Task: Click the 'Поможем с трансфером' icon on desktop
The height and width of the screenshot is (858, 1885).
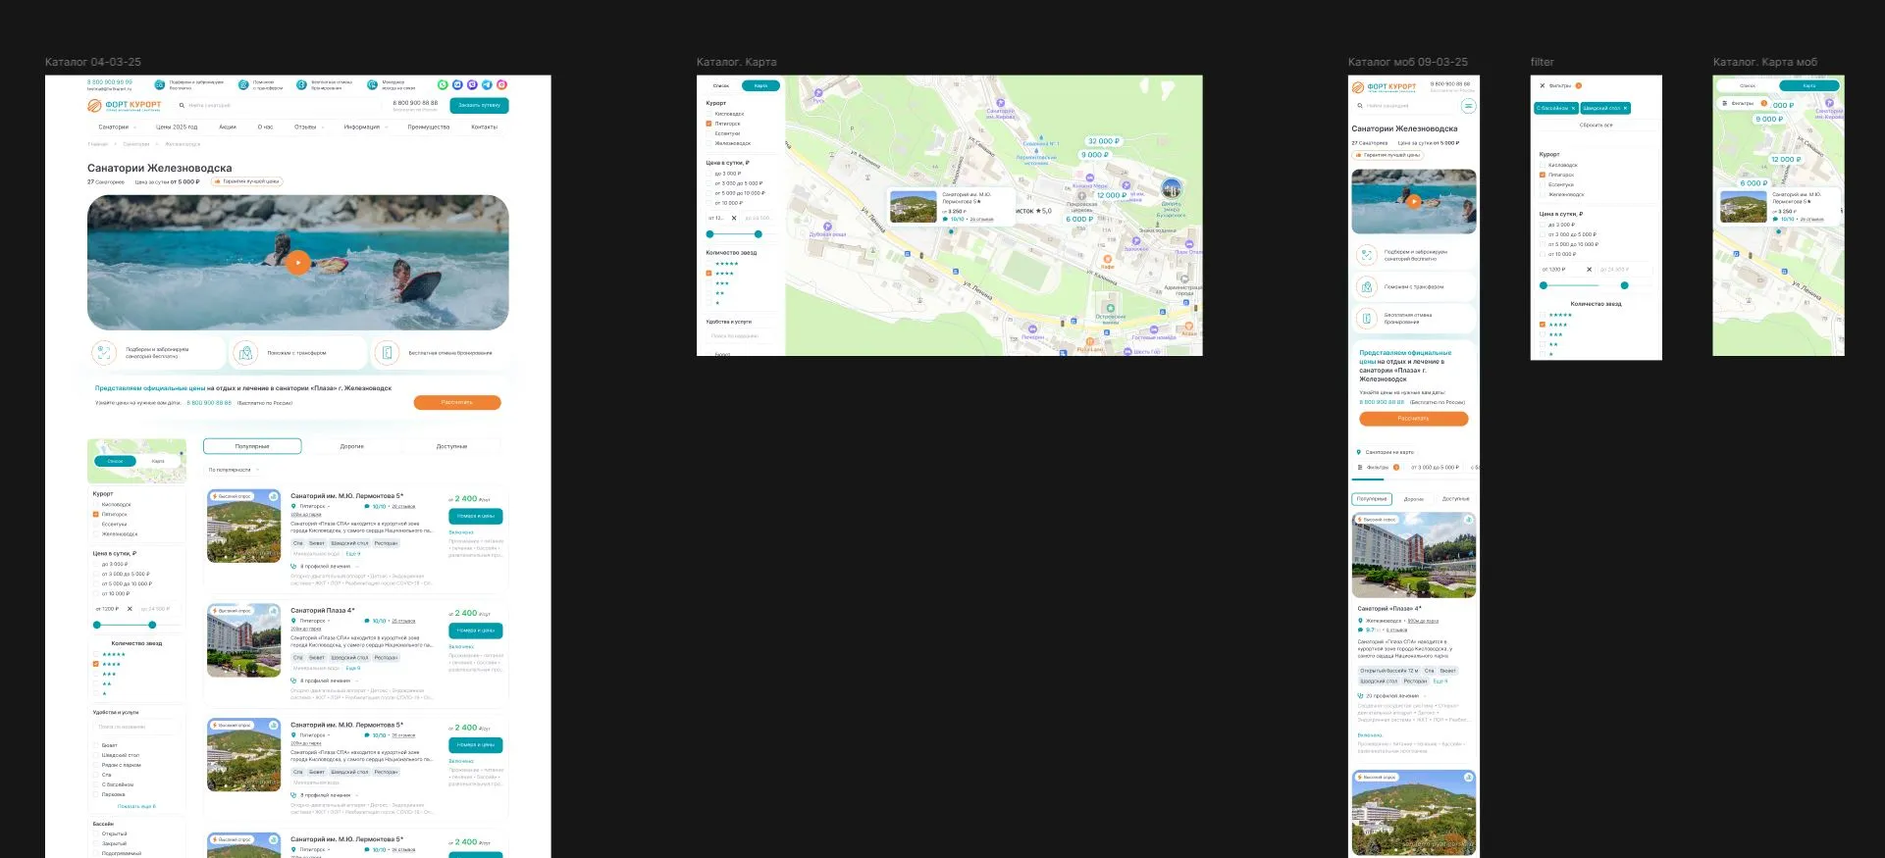Action: (x=245, y=353)
